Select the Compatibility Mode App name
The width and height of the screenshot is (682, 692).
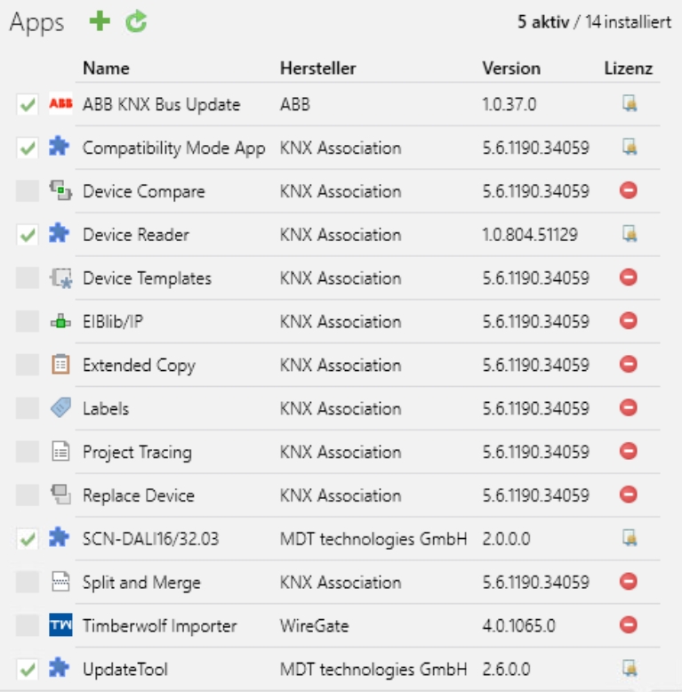173,149
